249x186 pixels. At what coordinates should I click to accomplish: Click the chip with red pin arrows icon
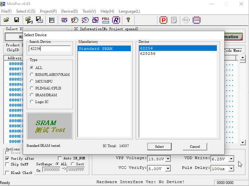pos(197,20)
